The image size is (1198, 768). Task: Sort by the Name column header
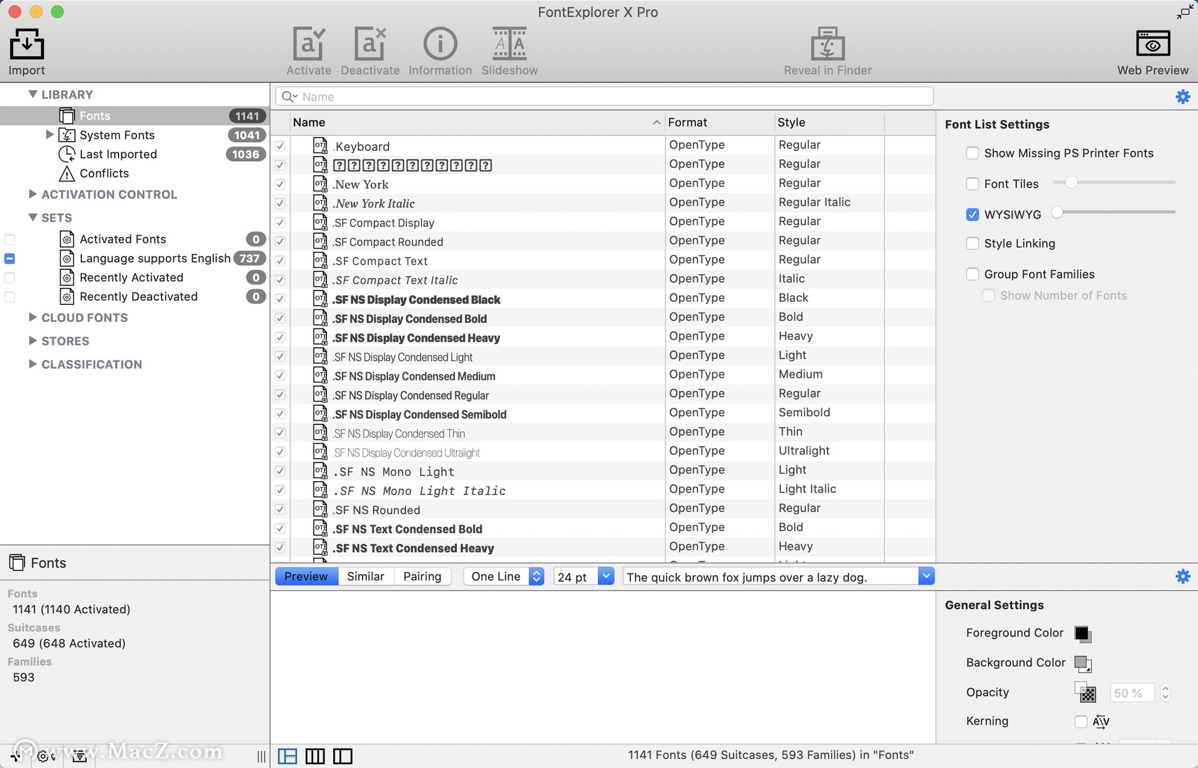click(477, 123)
